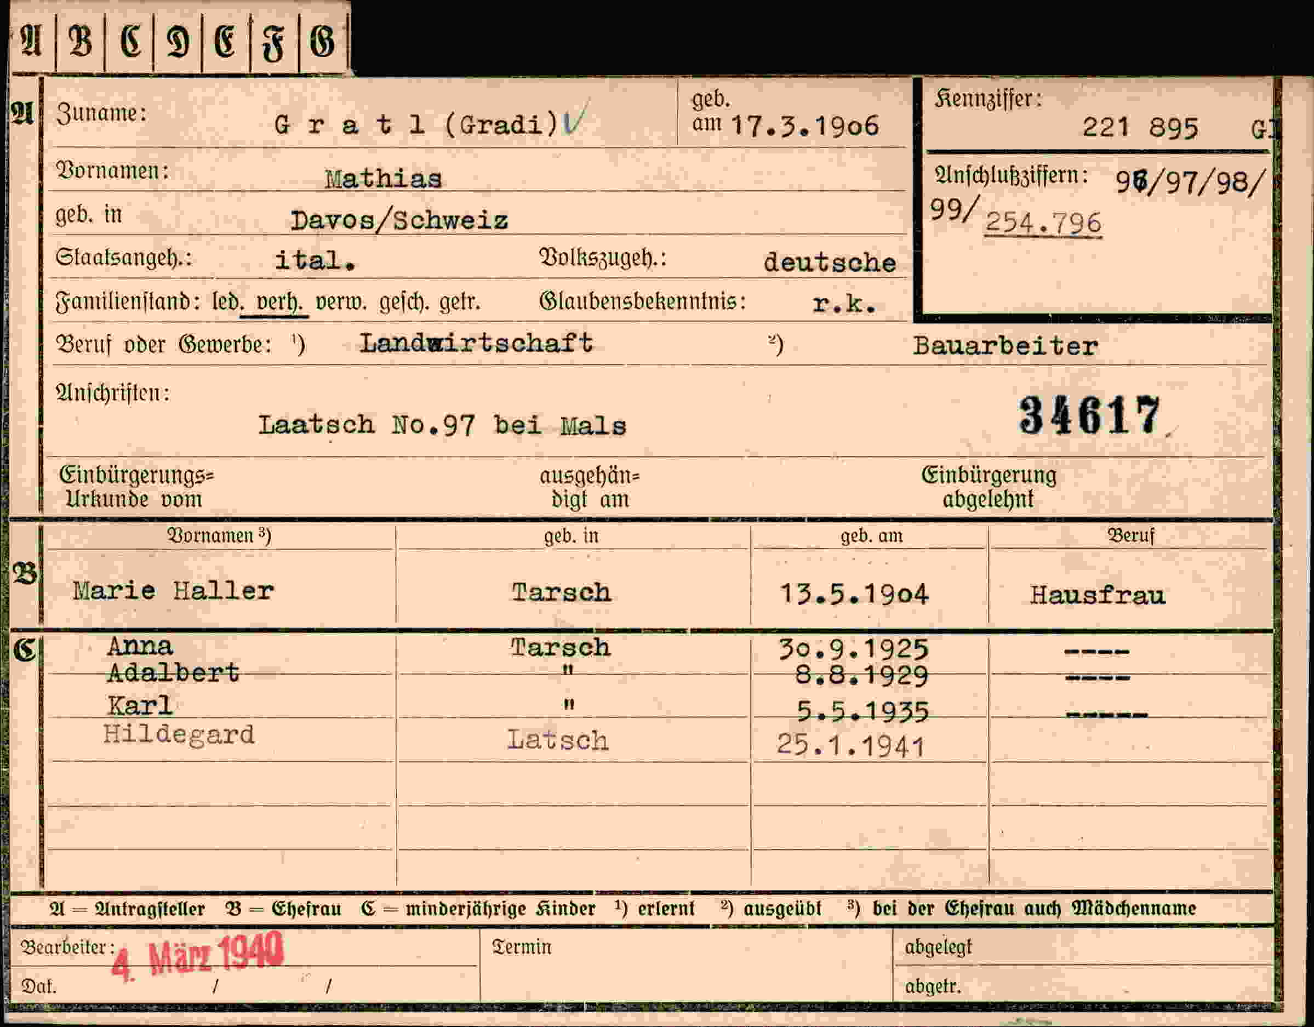
Task: Click the 'Termin' label
Action: [522, 947]
